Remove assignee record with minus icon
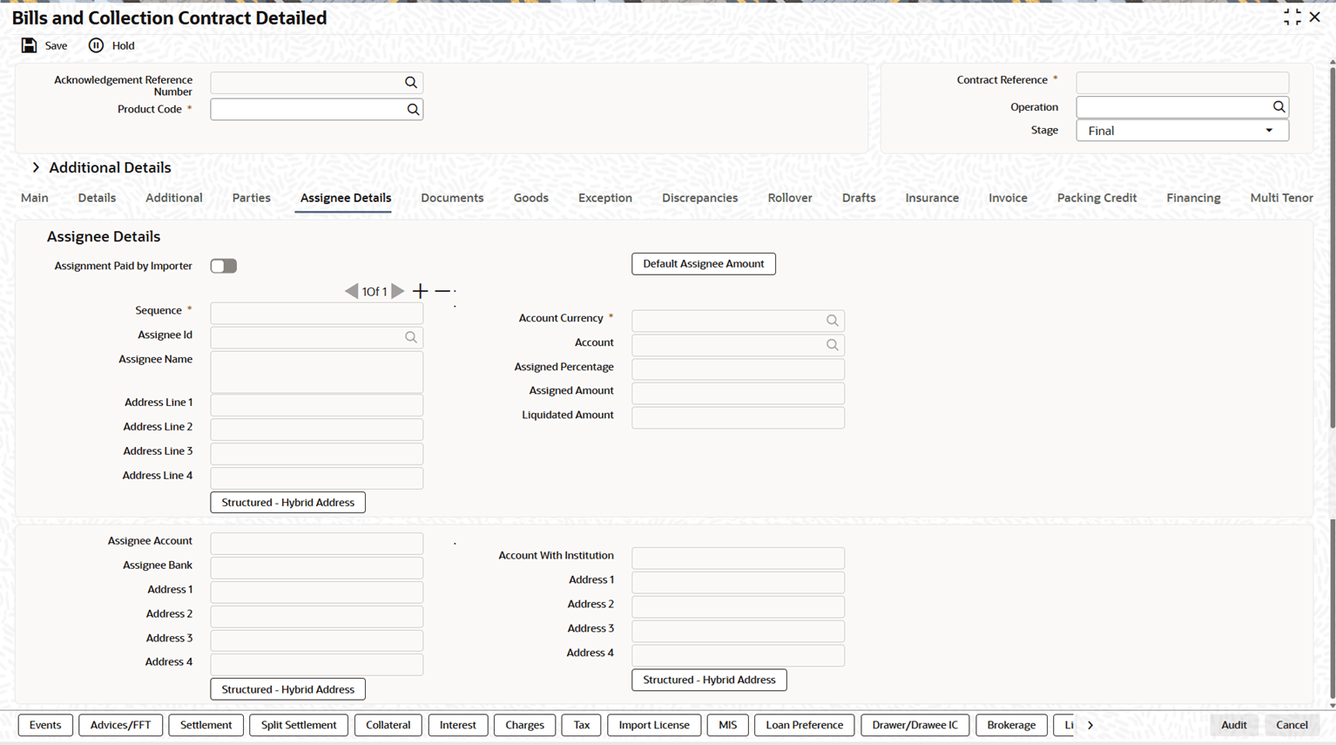Screen dimensions: 1336x745 click(442, 291)
